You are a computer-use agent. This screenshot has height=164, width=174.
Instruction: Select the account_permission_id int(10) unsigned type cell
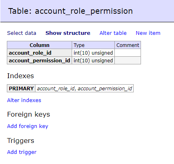[x=93, y=60]
